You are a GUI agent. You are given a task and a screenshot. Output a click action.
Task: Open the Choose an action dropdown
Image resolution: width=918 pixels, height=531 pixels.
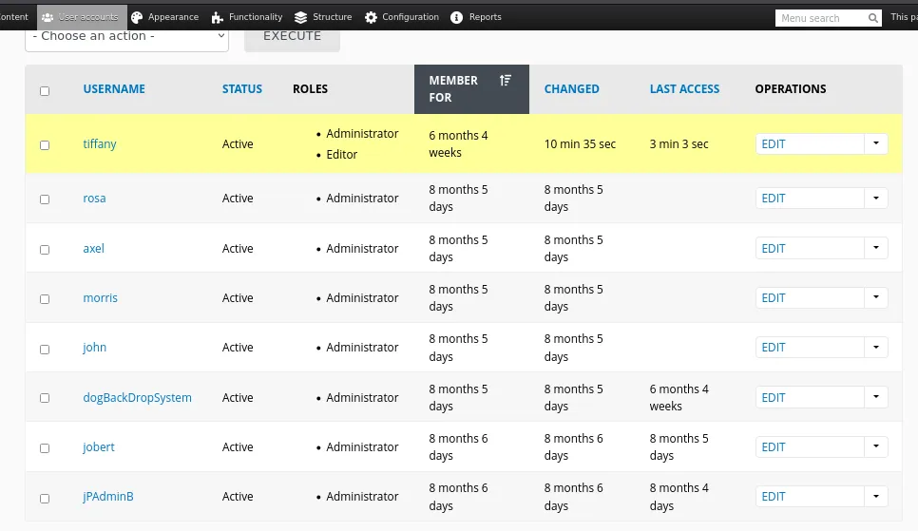(127, 36)
